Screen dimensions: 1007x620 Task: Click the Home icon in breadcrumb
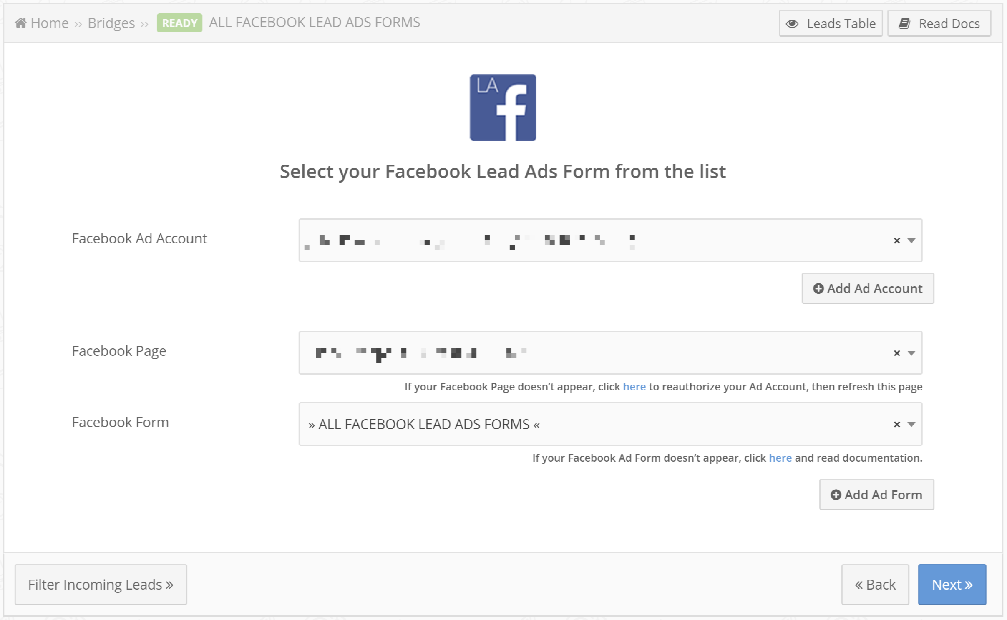coord(21,22)
